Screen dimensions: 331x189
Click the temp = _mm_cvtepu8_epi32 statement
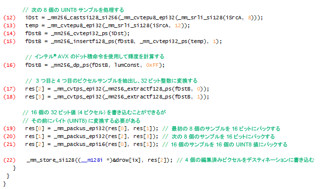[x=107, y=26]
